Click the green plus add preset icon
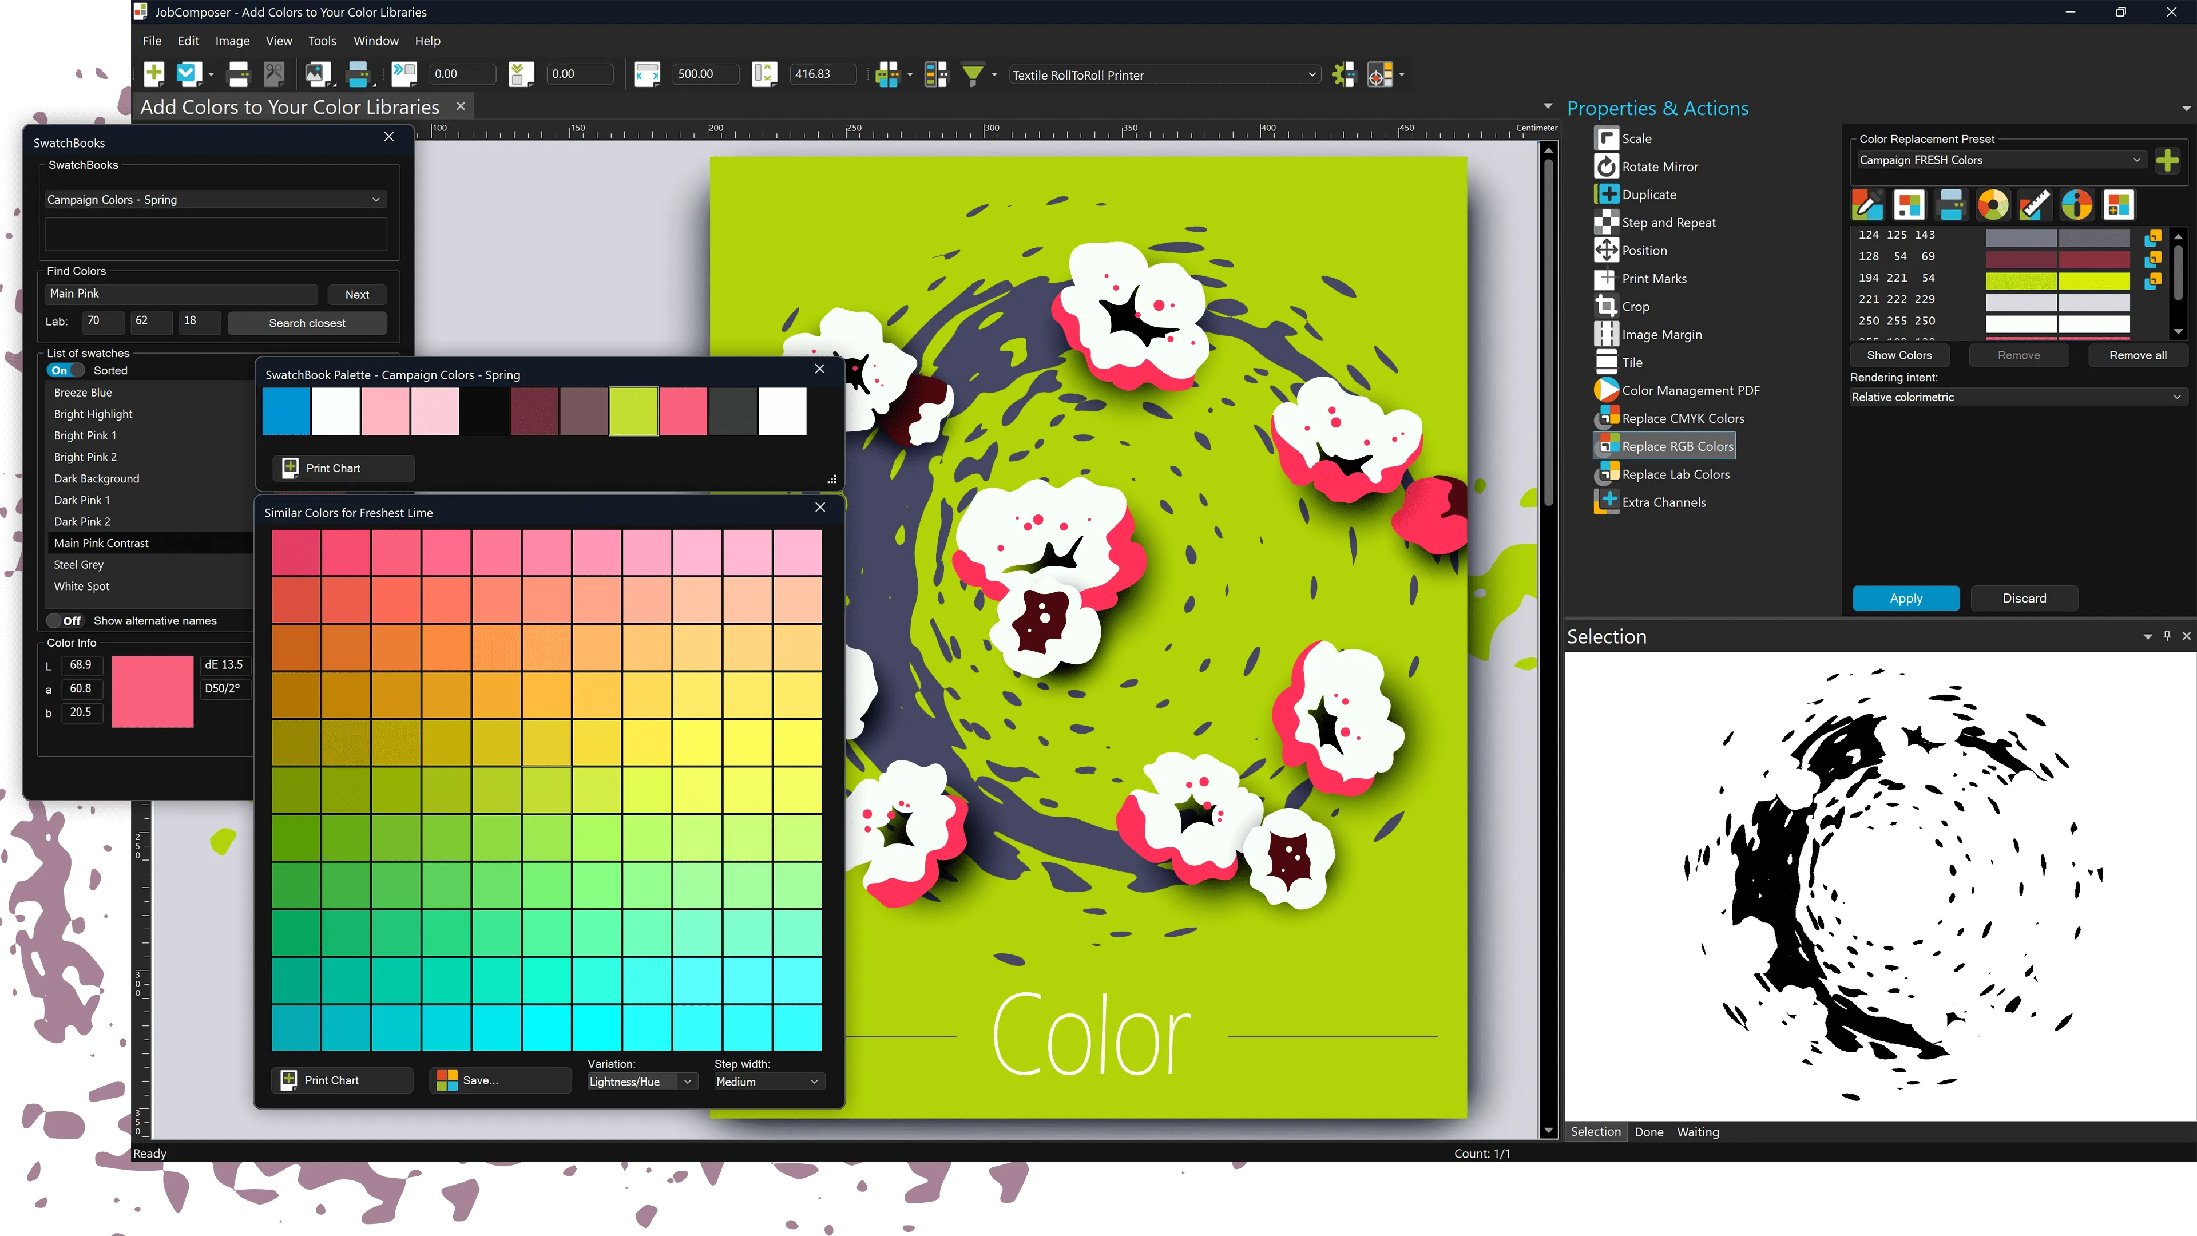This screenshot has width=2197, height=1236. 2167,160
